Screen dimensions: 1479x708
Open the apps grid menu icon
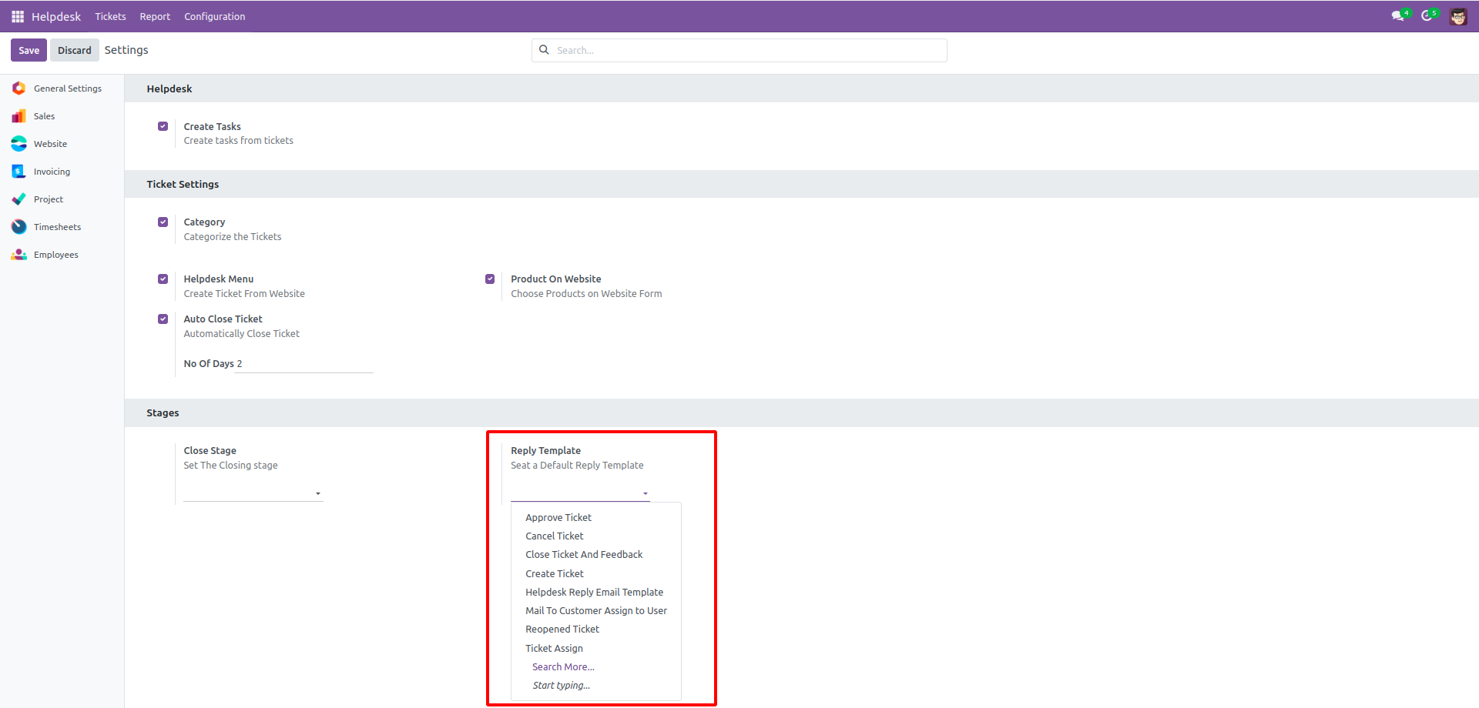18,16
